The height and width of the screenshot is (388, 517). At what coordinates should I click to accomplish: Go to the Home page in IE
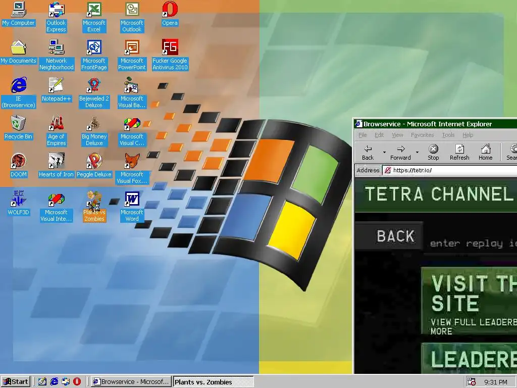pos(485,153)
